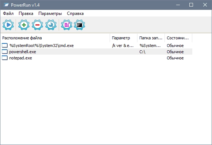Launch Command Prompt from toolbar icon
212x145 pixels.
pos(80,25)
